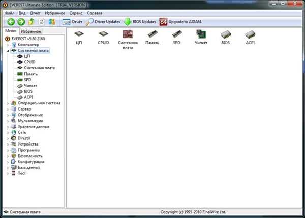Click BIOS Updates in toolbar

[x=140, y=22]
